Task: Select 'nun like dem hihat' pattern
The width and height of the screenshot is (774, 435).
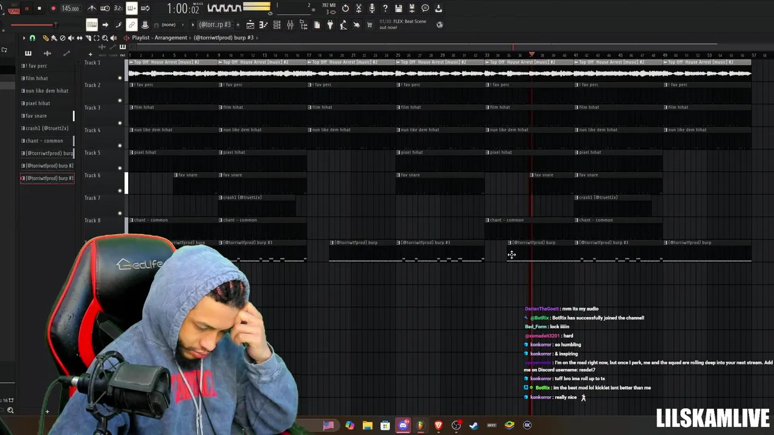Action: tap(47, 91)
